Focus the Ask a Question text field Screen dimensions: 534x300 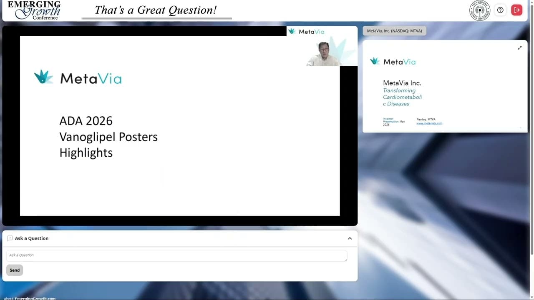(x=176, y=255)
